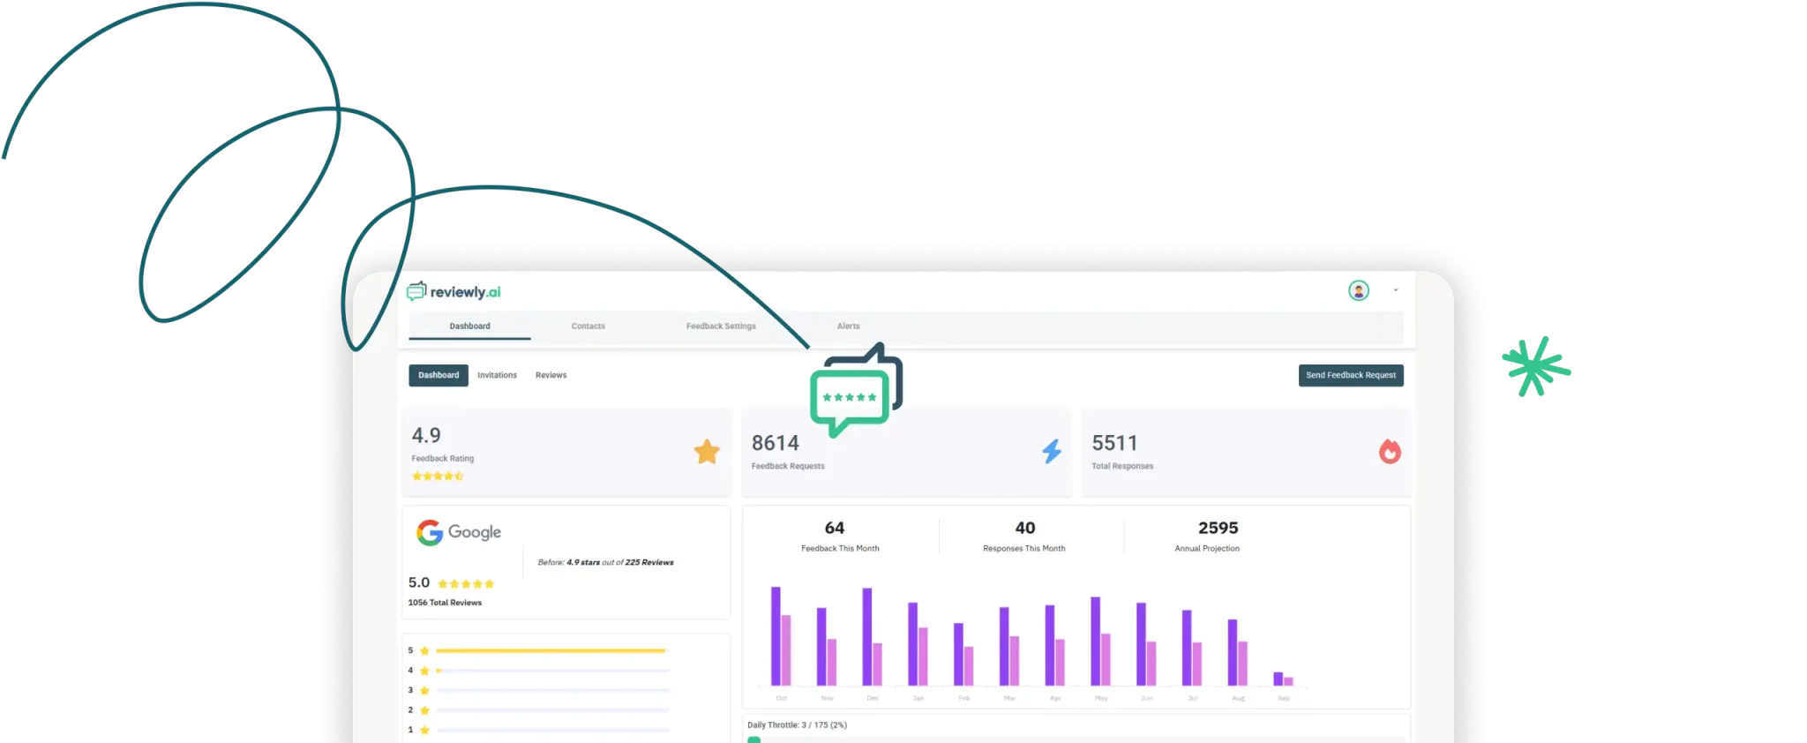Click 'Before: 4.9 stars out of 225 Reviews'
This screenshot has width=1807, height=743.
click(605, 562)
